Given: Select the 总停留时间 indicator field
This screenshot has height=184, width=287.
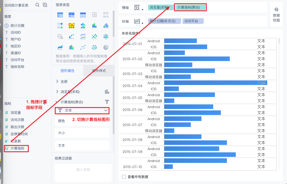Looking at the screenshot, I should point(19,134).
